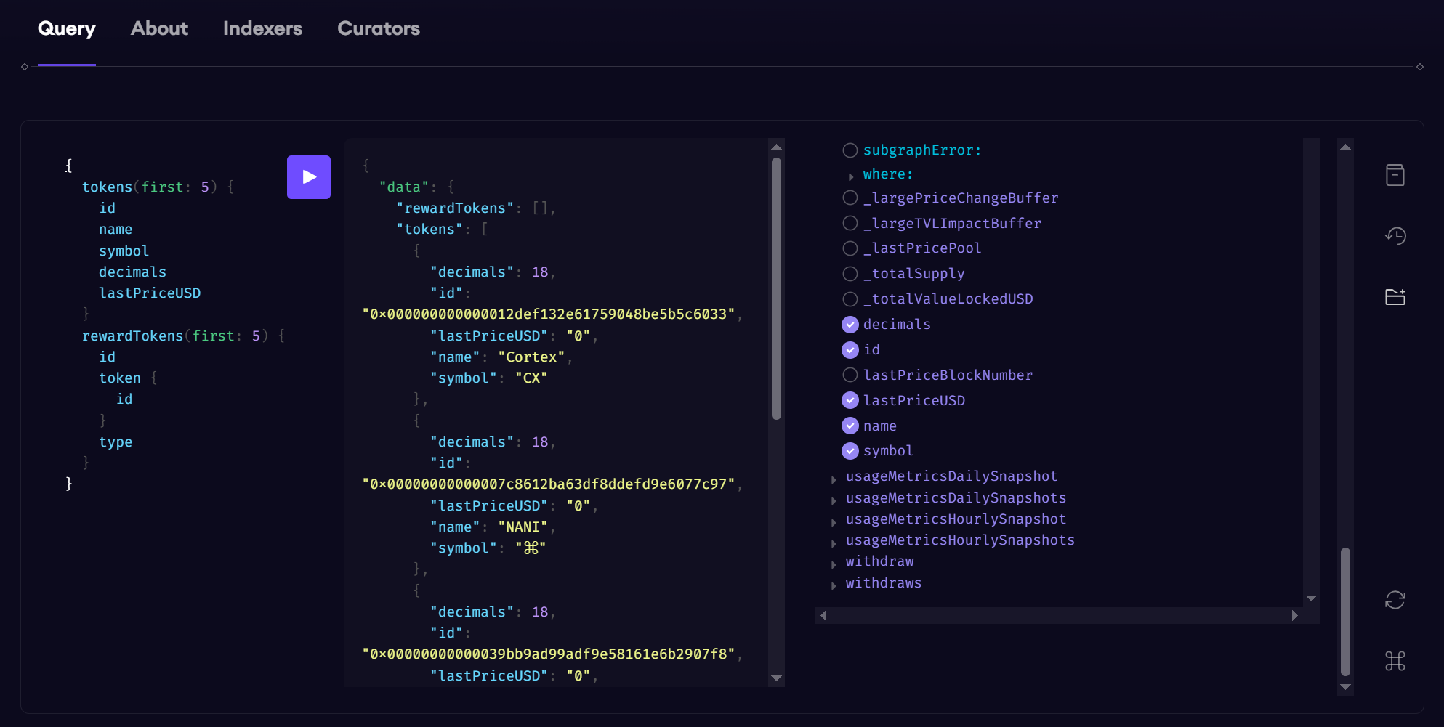The height and width of the screenshot is (727, 1444).
Task: Click "rewardTokens" in the query editor
Action: pos(132,336)
